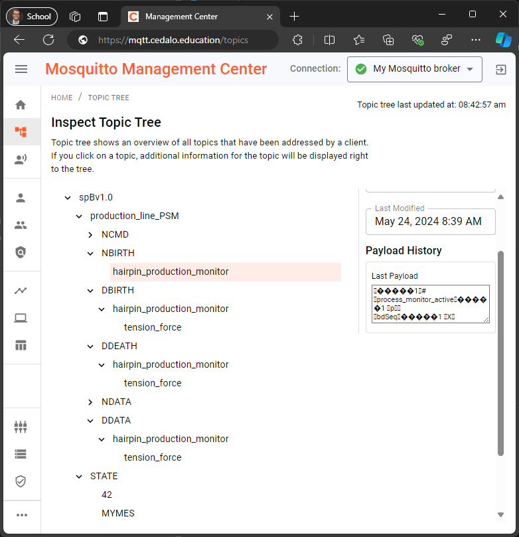519x537 pixels.
Task: Open the shield checkmark icon in sidebar
Action: [x=21, y=481]
